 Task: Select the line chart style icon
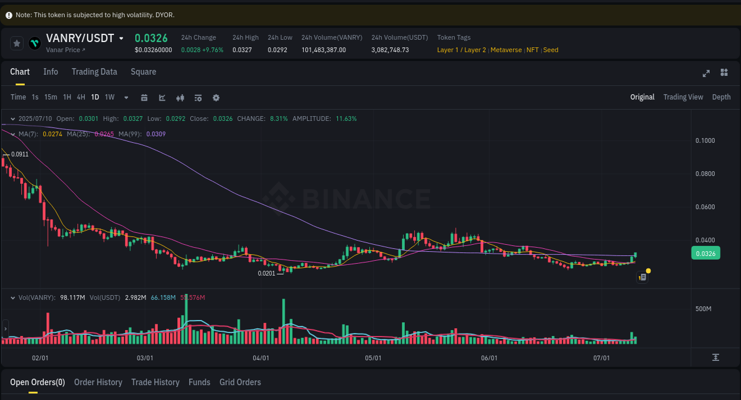pos(162,97)
